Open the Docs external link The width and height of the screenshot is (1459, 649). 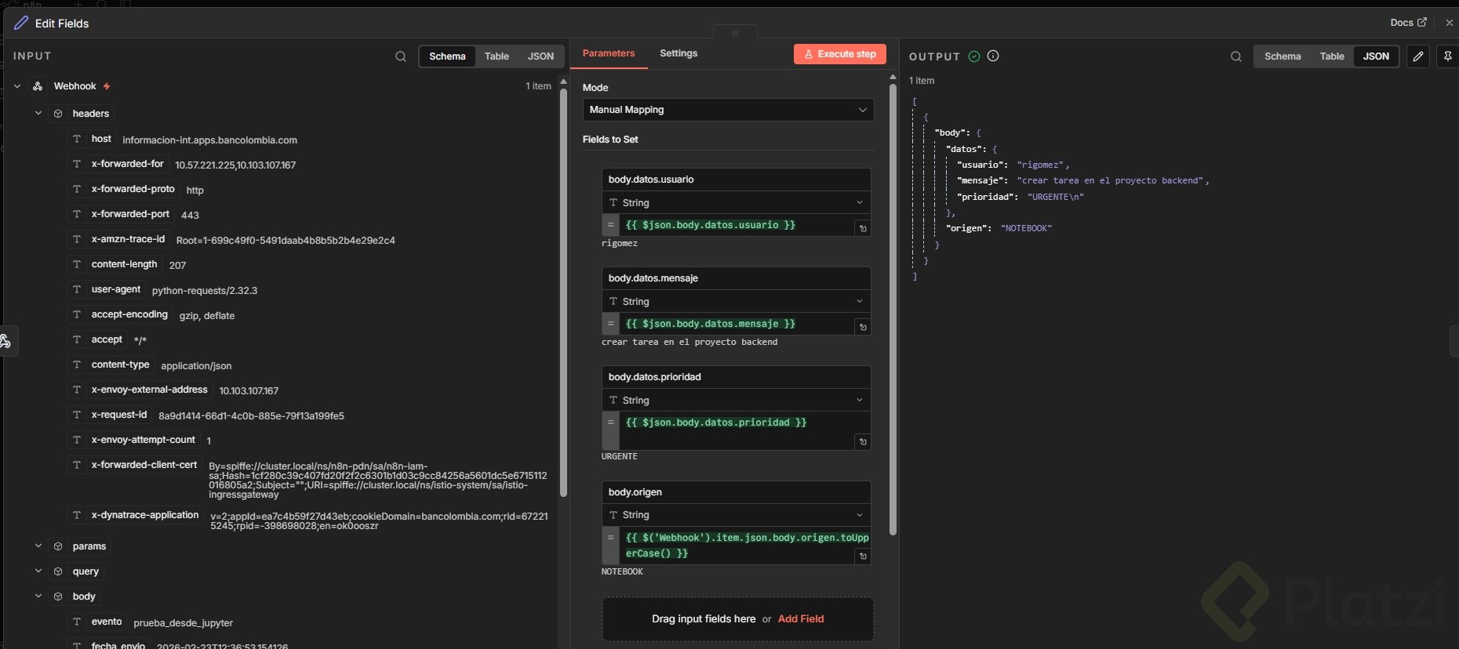[x=1408, y=23]
